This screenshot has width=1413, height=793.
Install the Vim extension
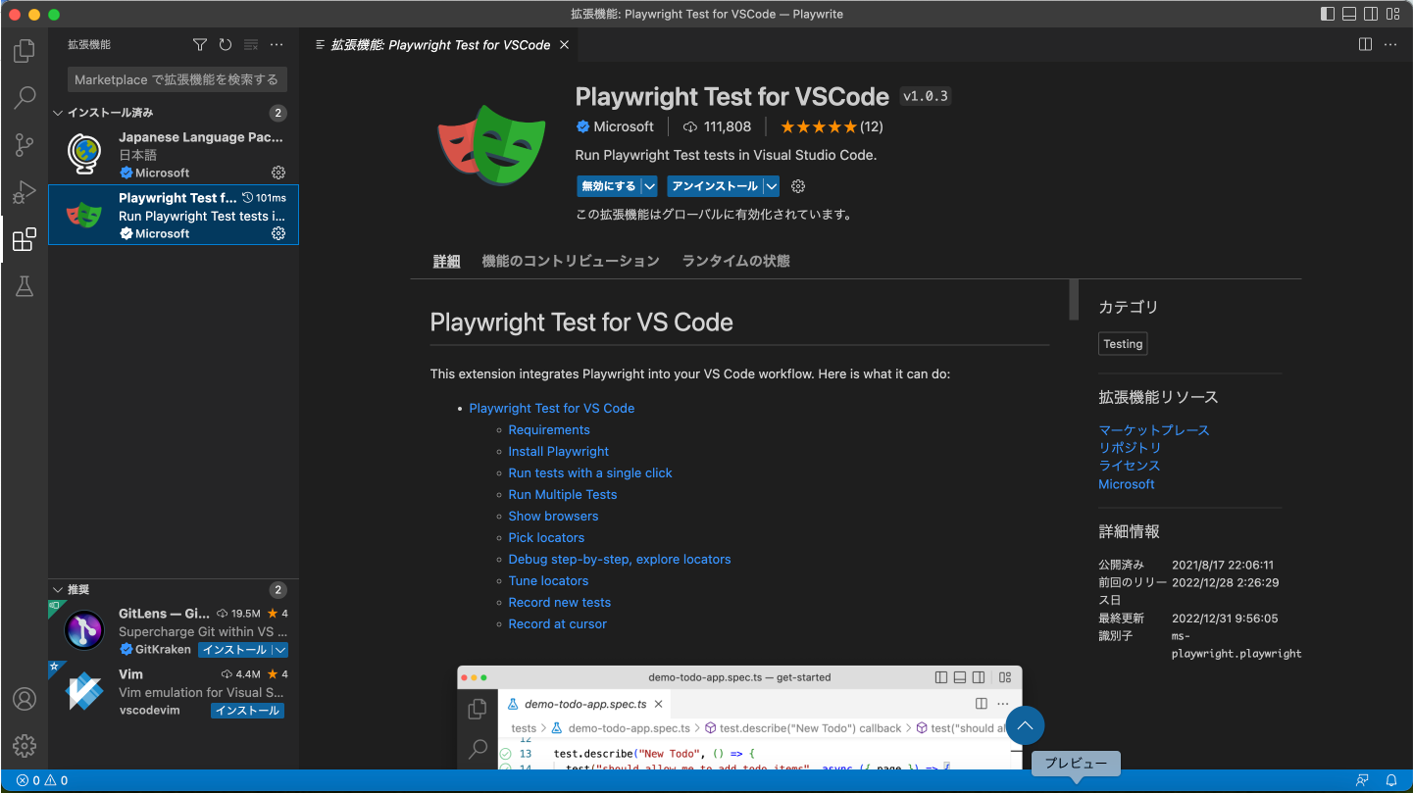tap(247, 711)
